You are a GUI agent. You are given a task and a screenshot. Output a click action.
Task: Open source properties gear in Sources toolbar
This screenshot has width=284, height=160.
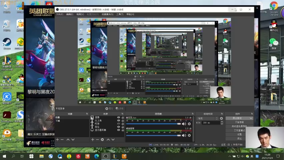tap(102, 139)
